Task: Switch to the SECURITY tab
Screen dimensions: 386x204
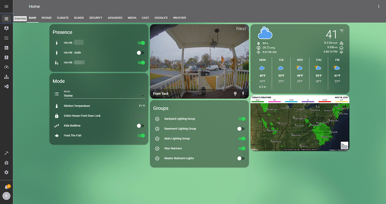Action: click(x=95, y=18)
